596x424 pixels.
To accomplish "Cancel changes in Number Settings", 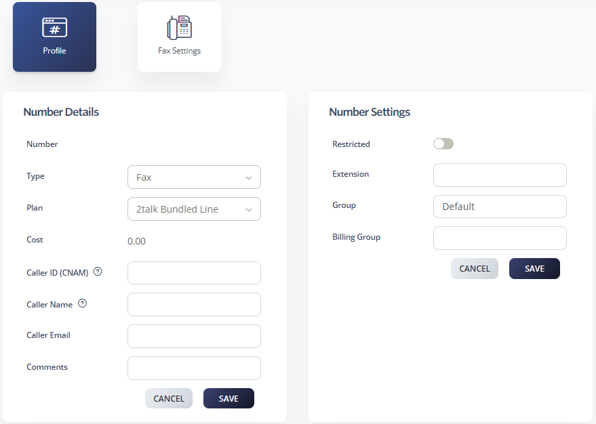I will [475, 268].
